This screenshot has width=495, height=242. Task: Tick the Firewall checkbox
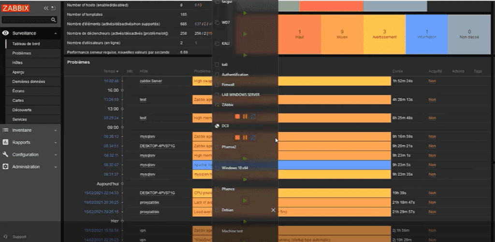tap(217, 85)
